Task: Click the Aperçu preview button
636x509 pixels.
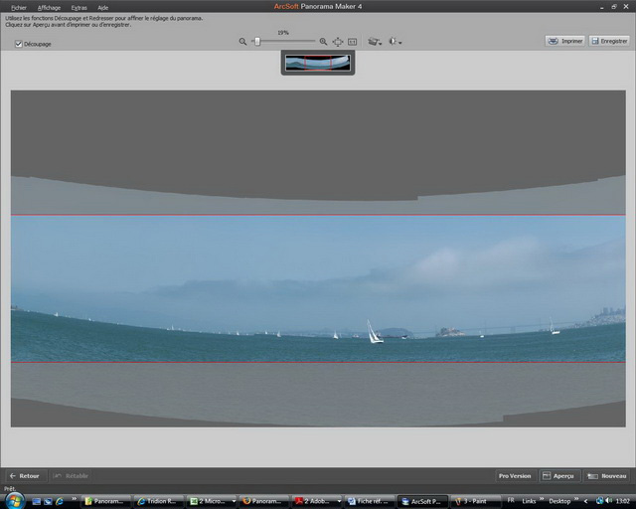Action: click(x=559, y=476)
